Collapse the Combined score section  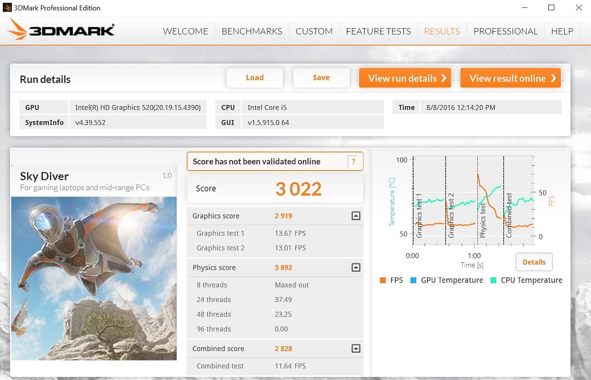point(356,348)
